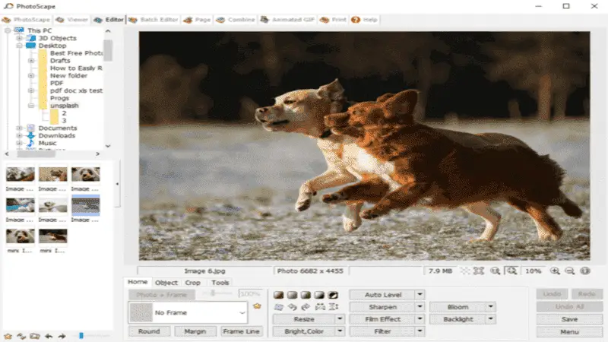Rotate photo 90 degrees clockwise

[306, 307]
